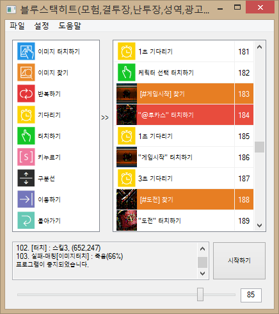Select the 터치하기 green hand icon in left panel
The height and width of the screenshot is (314, 279).
click(x=26, y=136)
